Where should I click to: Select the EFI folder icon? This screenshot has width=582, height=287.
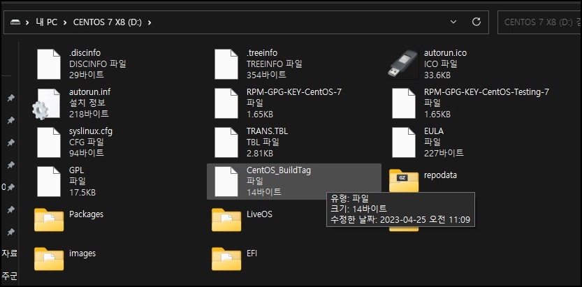point(226,259)
